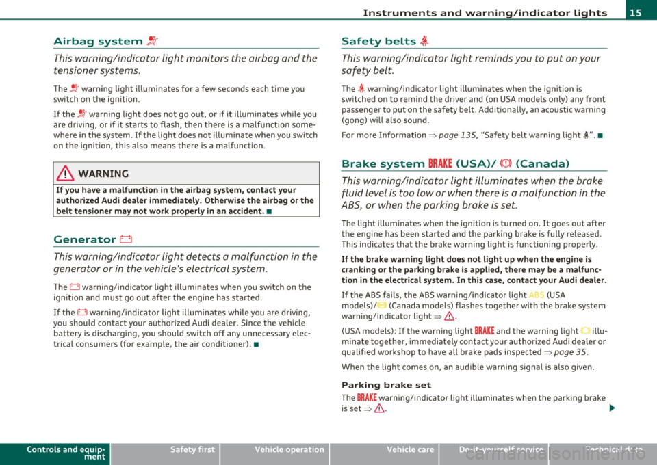Click the battery icon beside Generator heading
657x465 pixels.
[x=126, y=239]
